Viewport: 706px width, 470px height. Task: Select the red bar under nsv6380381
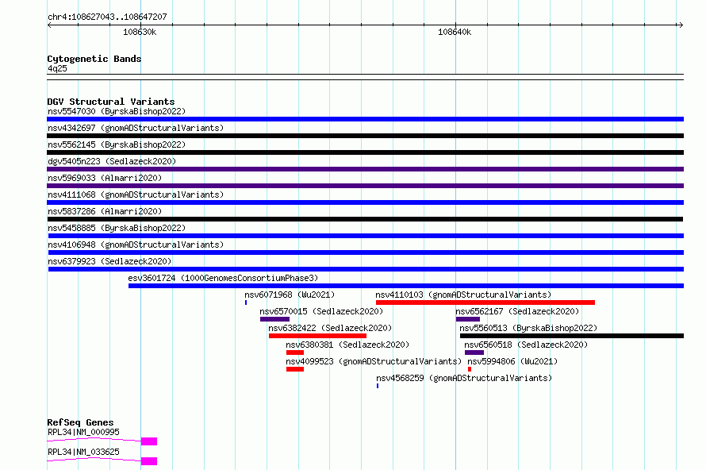tap(295, 352)
